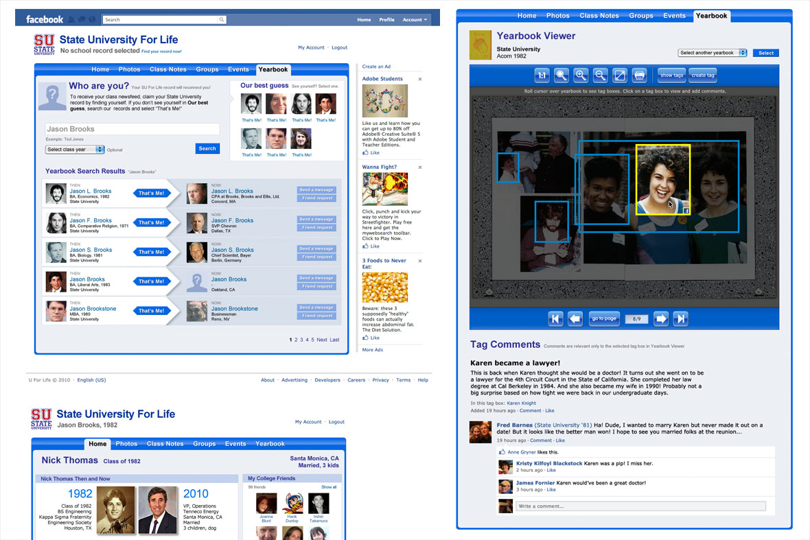Click the facebook badge on the yellow tag box
The image size is (810, 540).
point(686,211)
